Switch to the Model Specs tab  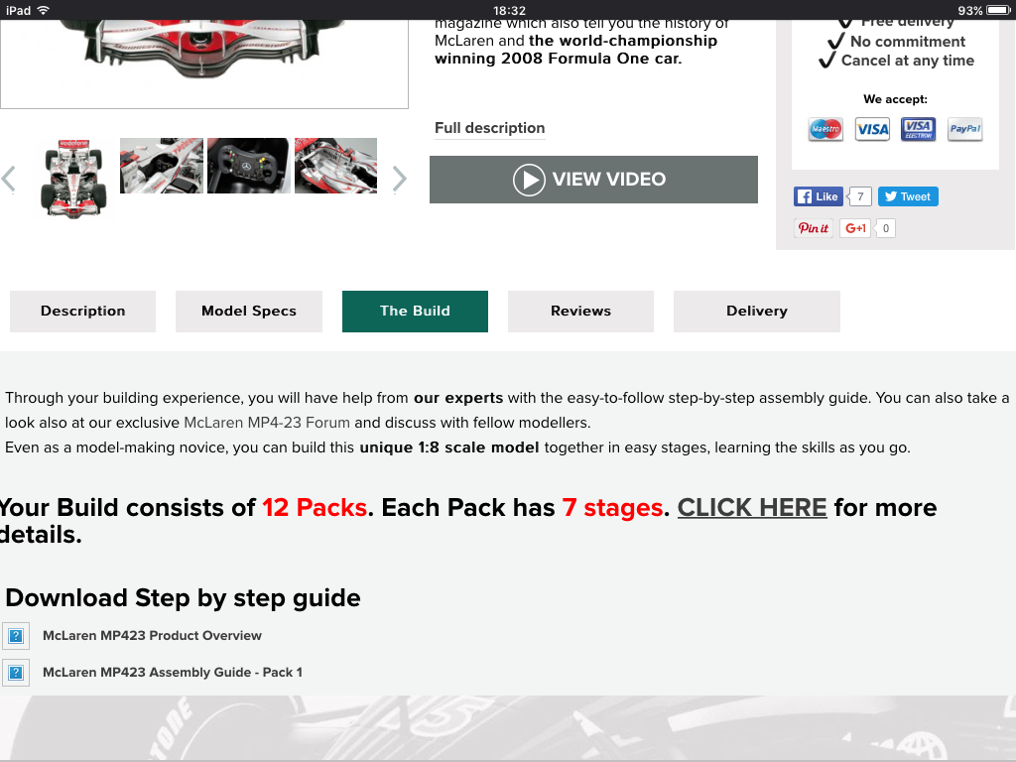[x=249, y=311]
